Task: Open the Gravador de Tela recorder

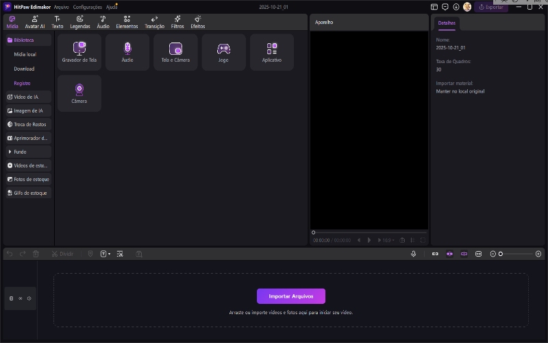Action: [79, 51]
